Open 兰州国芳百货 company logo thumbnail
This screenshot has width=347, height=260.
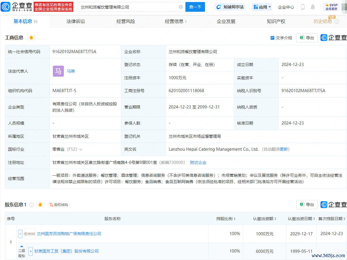click(30, 234)
